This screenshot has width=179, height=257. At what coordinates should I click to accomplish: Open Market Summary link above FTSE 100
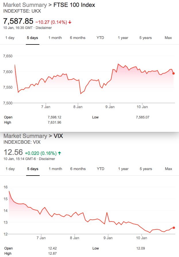(25, 5)
